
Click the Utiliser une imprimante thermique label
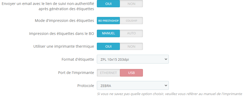[x=64, y=46]
